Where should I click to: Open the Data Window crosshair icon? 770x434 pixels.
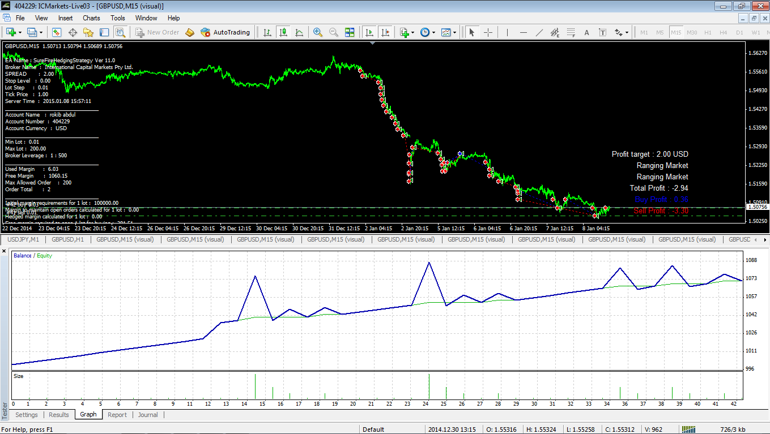tap(73, 32)
